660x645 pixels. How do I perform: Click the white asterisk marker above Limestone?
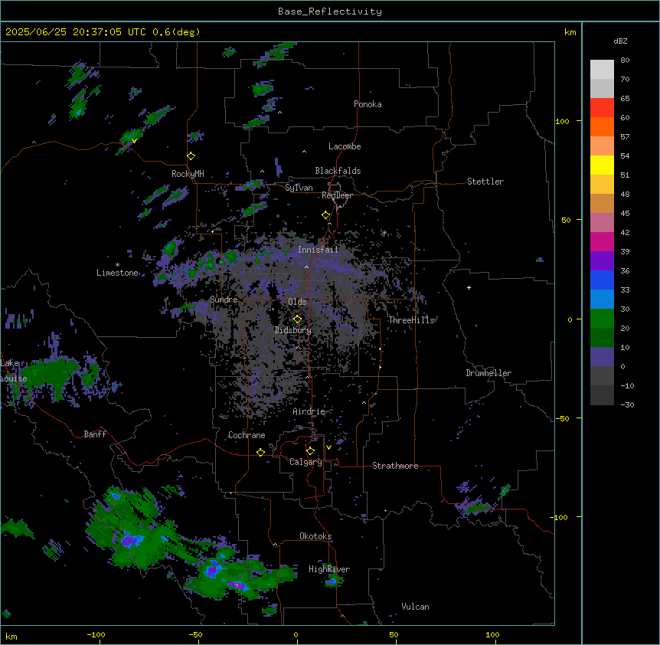(x=117, y=265)
